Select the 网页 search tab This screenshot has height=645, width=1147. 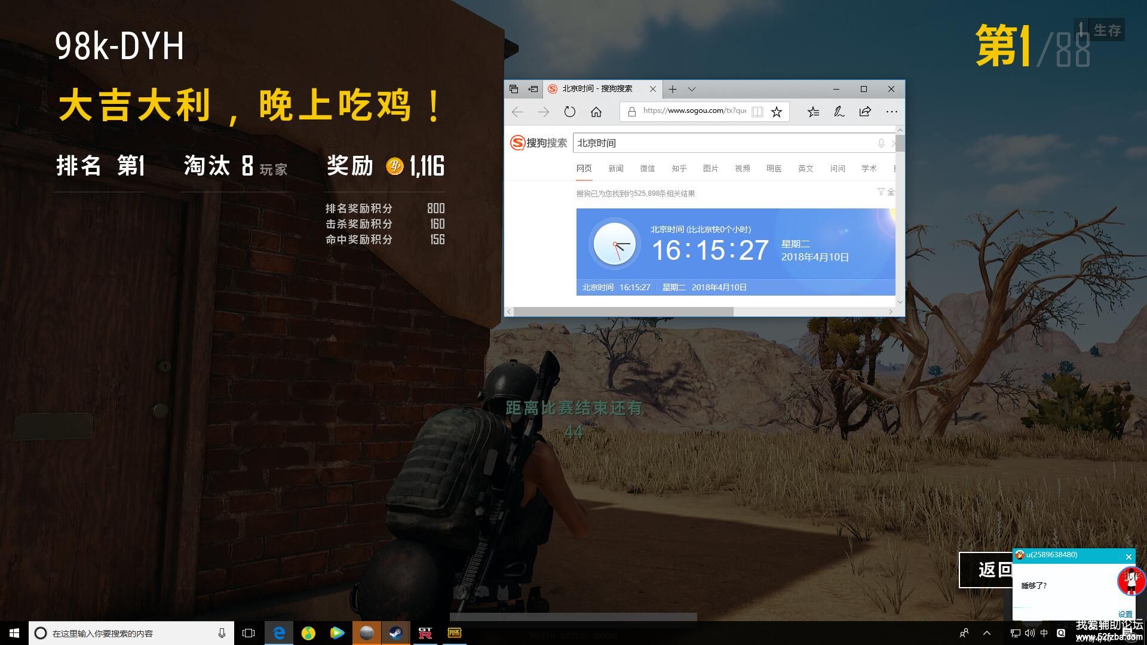pos(584,168)
